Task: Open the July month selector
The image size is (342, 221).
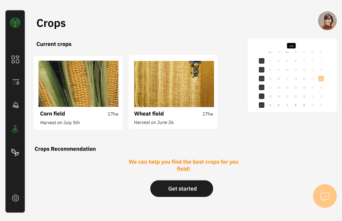Action: coord(291,45)
